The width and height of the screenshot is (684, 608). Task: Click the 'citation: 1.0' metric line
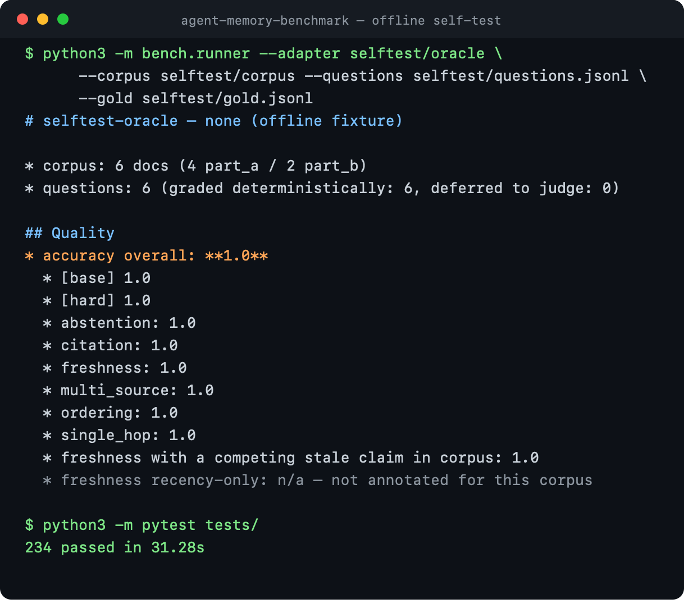coord(110,345)
